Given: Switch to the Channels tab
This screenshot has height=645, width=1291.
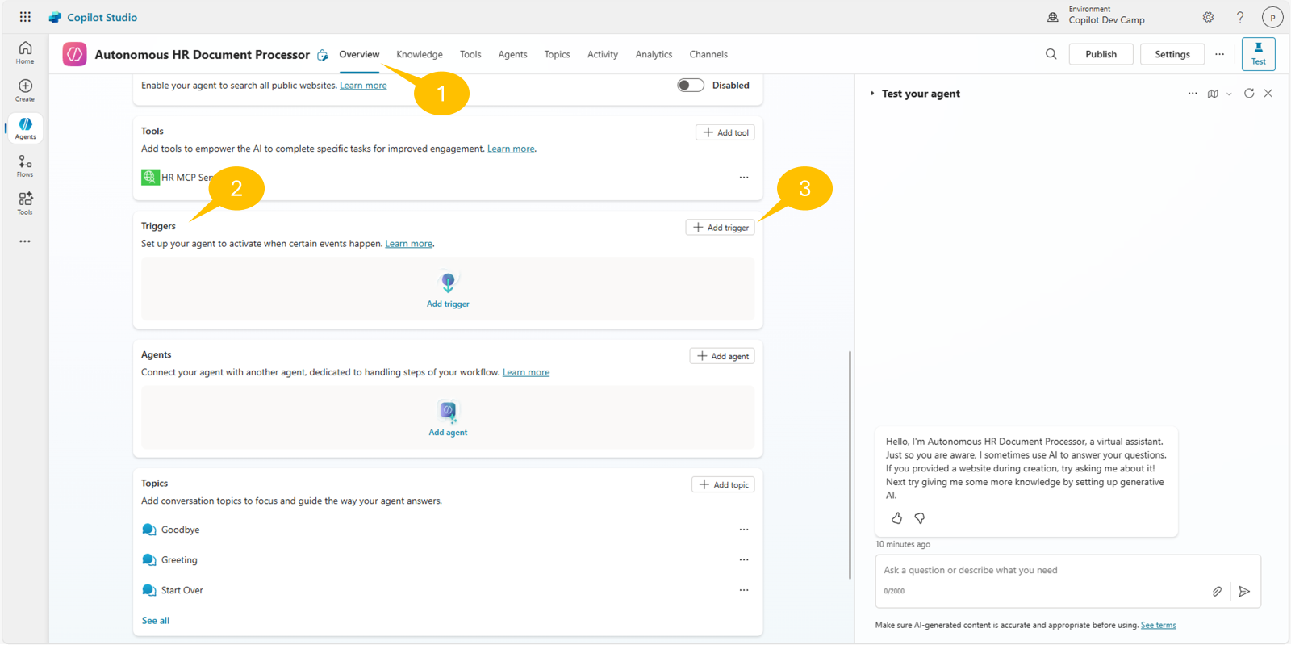Looking at the screenshot, I should (x=708, y=54).
